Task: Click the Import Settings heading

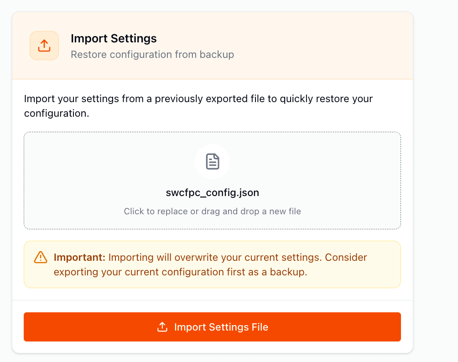Action: pyautogui.click(x=114, y=38)
